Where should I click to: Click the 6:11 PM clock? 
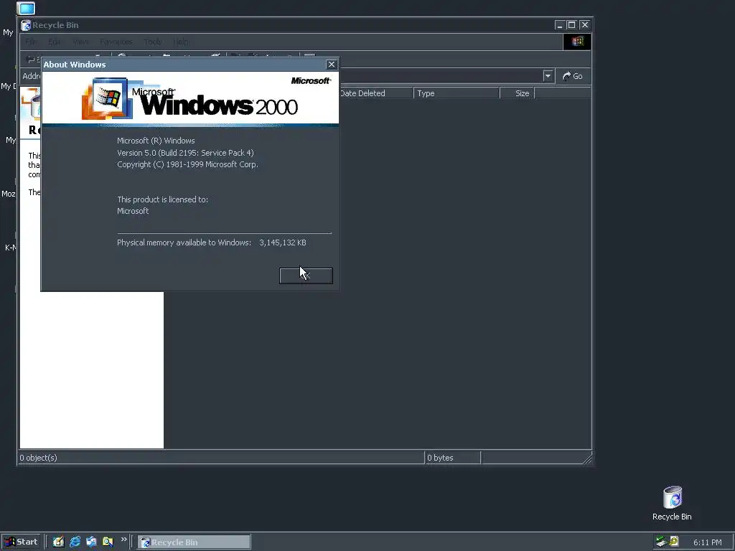(707, 542)
